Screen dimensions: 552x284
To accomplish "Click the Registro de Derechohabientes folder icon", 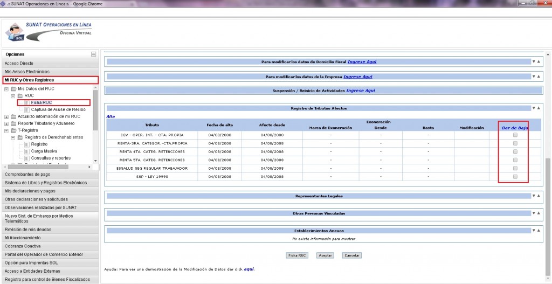I will click(x=20, y=137).
